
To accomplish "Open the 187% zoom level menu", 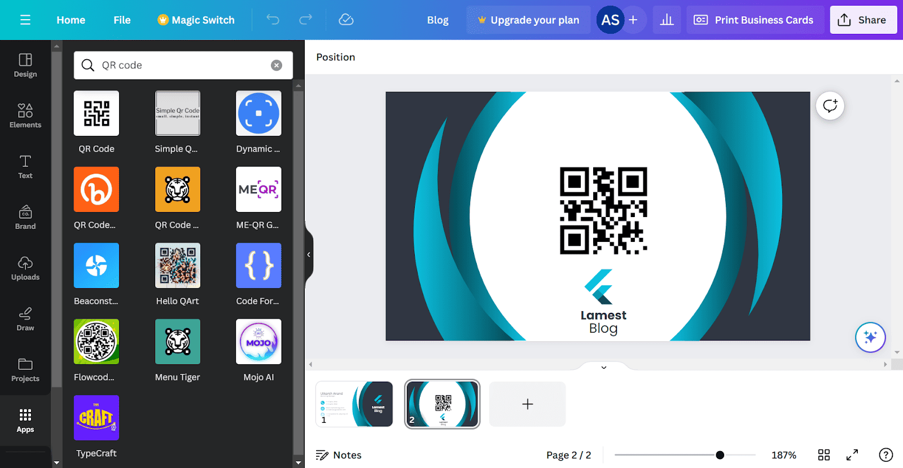I will 784,455.
